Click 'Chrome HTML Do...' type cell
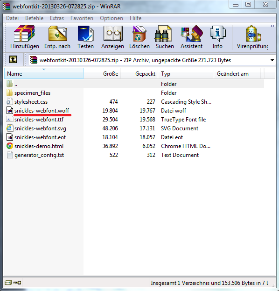Screen dimensions: 279x291 click(x=186, y=146)
